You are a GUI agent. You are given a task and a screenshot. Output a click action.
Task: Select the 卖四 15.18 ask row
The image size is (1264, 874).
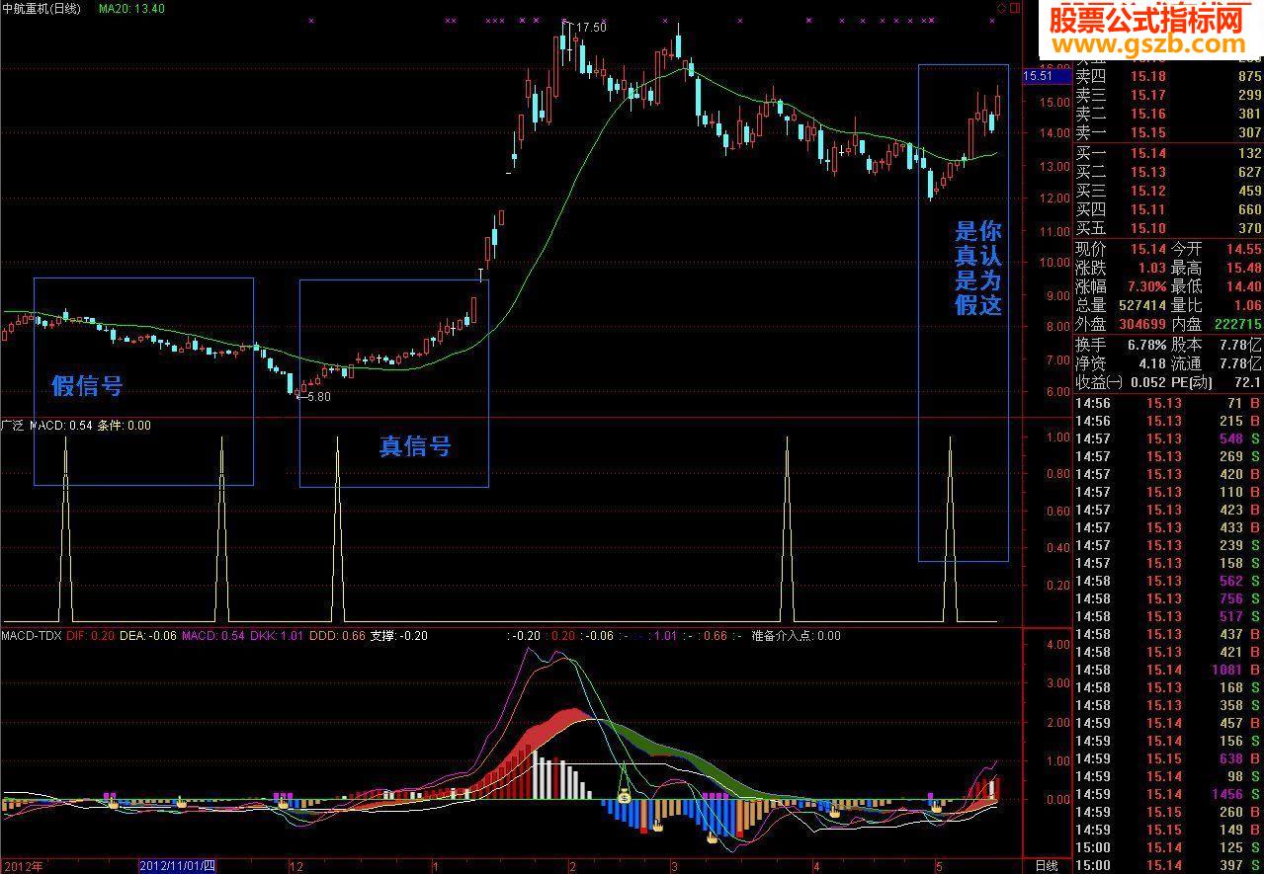pos(1169,77)
